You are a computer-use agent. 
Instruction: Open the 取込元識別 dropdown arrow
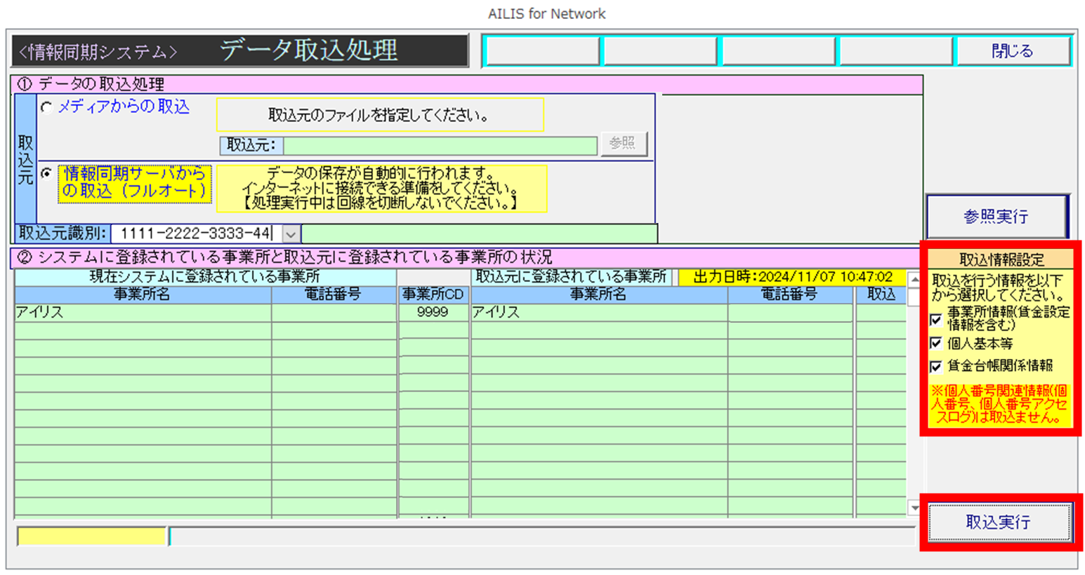point(291,234)
